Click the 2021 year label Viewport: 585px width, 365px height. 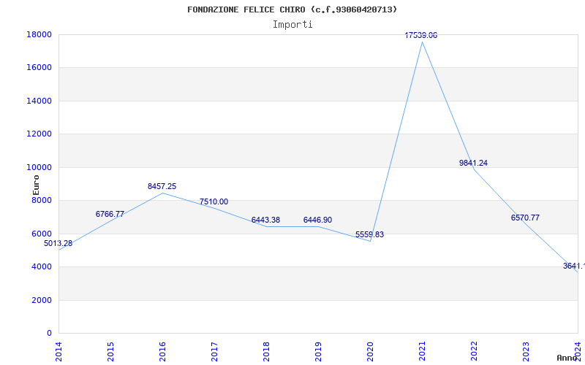coord(422,352)
